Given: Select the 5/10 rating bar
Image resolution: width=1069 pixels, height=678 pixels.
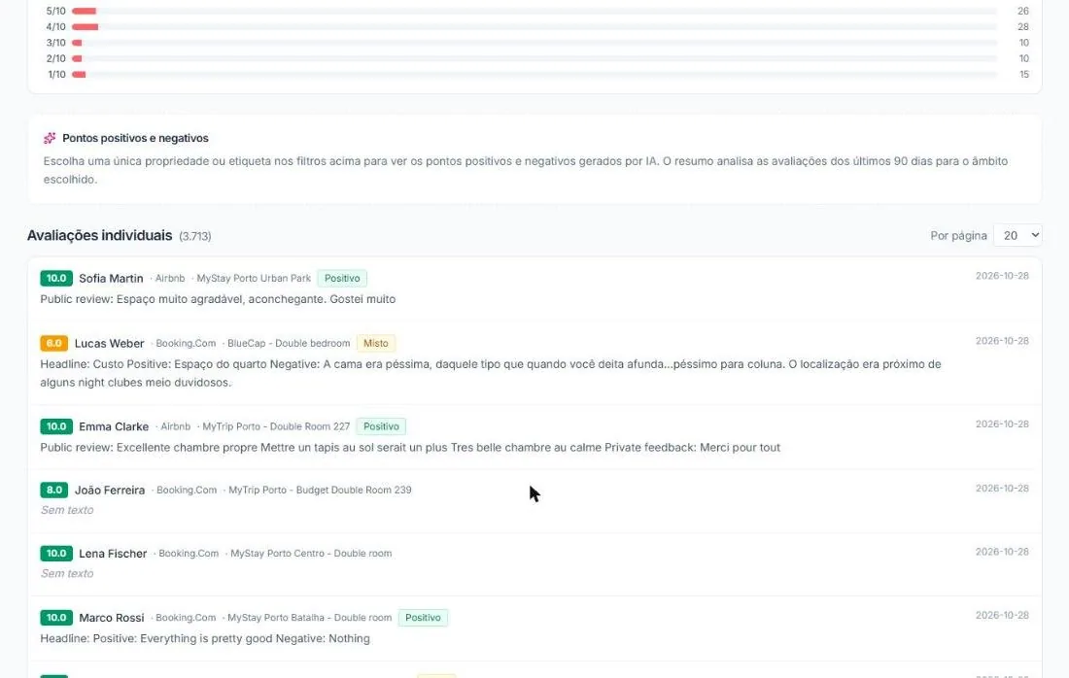Looking at the screenshot, I should 534,11.
